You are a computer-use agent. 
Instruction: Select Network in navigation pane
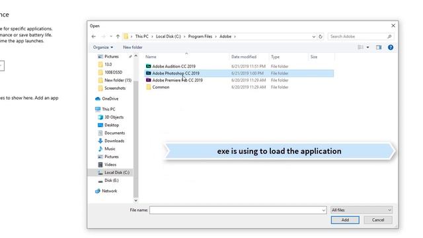110,191
